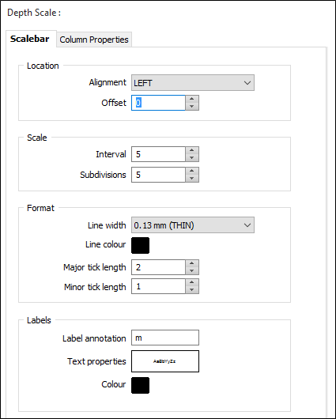
Task: Click the Subdivisions input field
Action: (x=158, y=175)
